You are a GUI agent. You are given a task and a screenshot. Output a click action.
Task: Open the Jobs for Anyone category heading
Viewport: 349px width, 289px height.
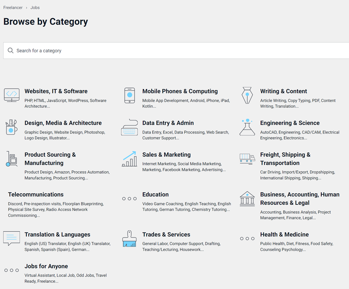click(46, 266)
